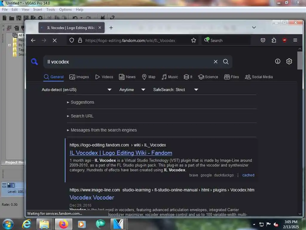Screen dimensions: 306x230
Task: Select the General search category tab
Action: point(53,77)
